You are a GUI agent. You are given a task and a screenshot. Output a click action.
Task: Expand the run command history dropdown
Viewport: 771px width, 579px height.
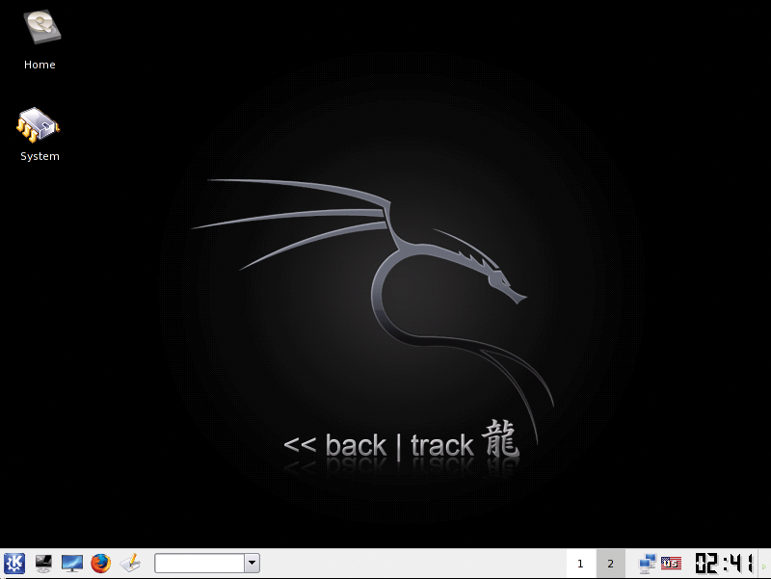[252, 564]
